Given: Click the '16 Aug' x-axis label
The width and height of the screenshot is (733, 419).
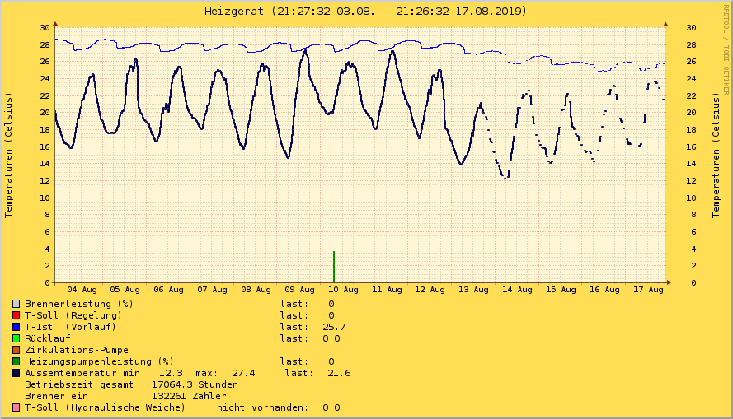Looking at the screenshot, I should pyautogui.click(x=604, y=290).
